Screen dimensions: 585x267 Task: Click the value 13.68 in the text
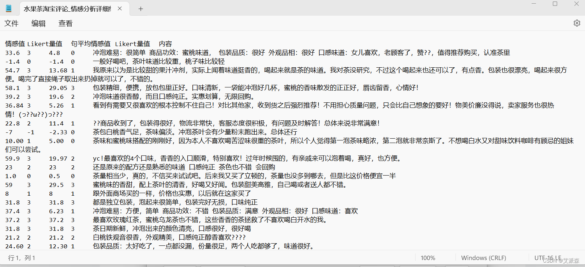point(58,70)
